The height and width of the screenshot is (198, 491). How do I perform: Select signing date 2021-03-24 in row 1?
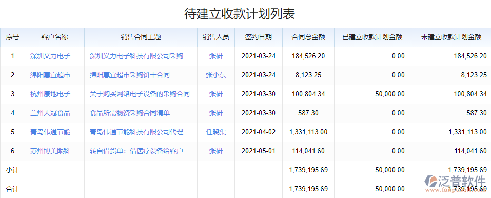259,56
